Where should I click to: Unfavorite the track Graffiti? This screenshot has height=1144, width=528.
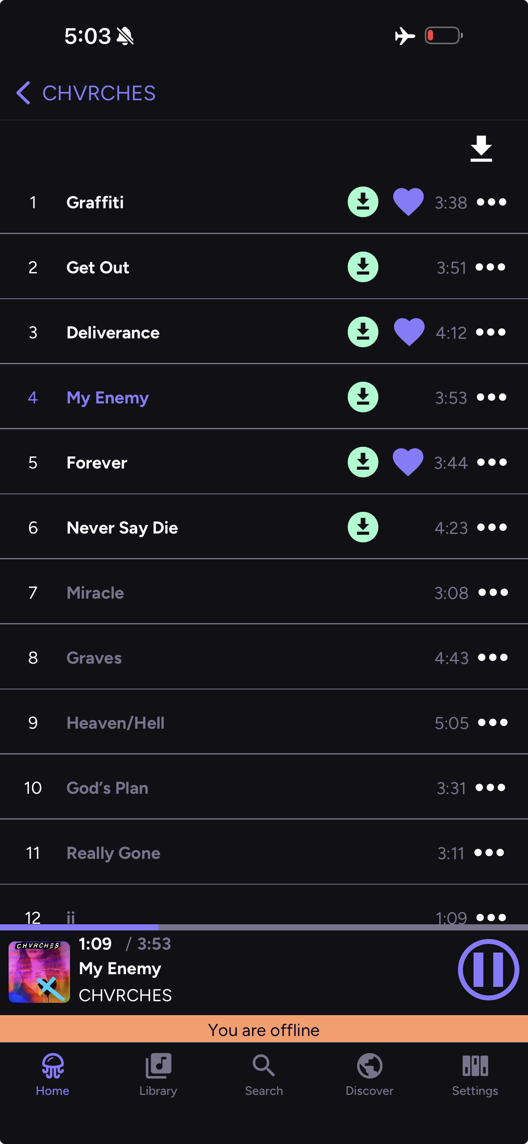coord(408,202)
